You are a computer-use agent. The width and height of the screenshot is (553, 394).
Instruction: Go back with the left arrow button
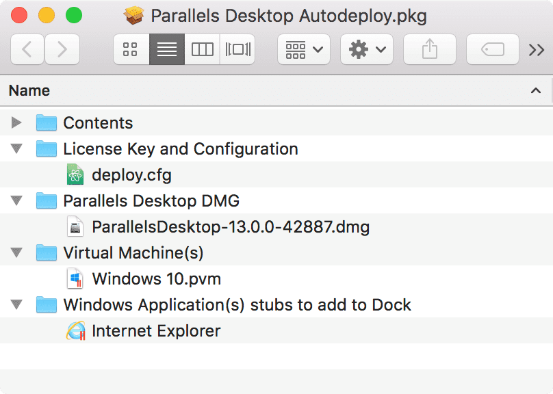(x=27, y=49)
